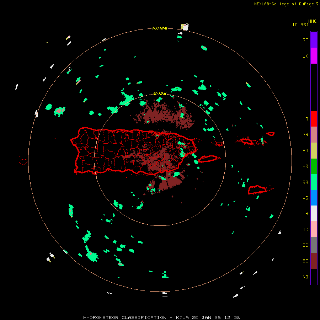
Task: Click the ND black legend swatch
Action: pyautogui.click(x=314, y=277)
